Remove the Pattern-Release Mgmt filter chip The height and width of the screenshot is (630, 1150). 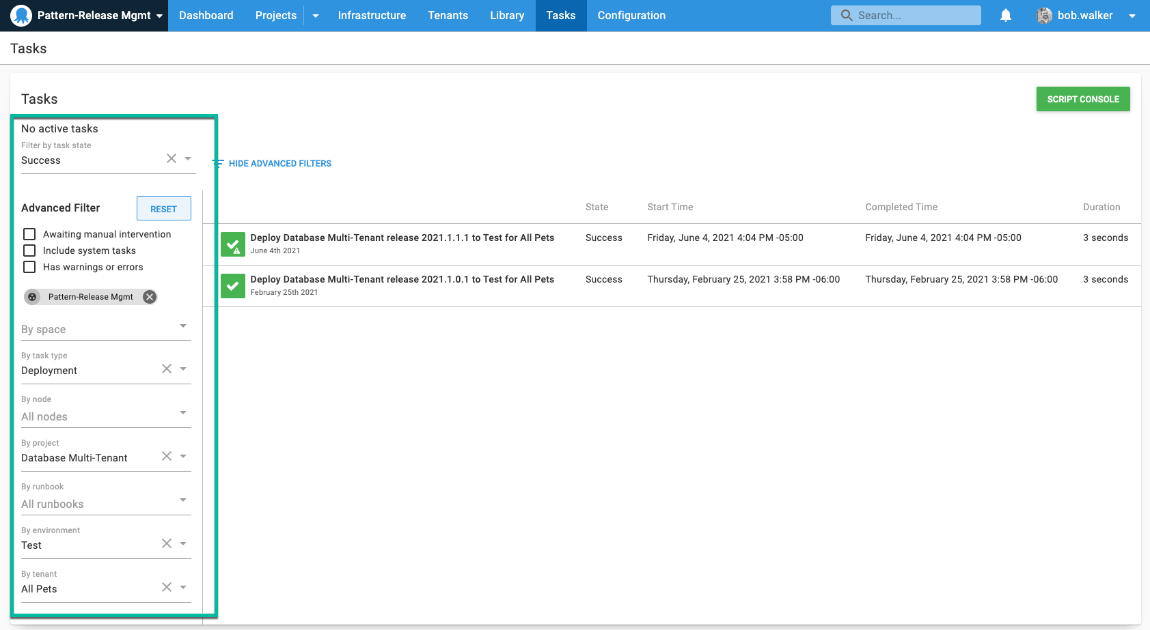tap(149, 296)
